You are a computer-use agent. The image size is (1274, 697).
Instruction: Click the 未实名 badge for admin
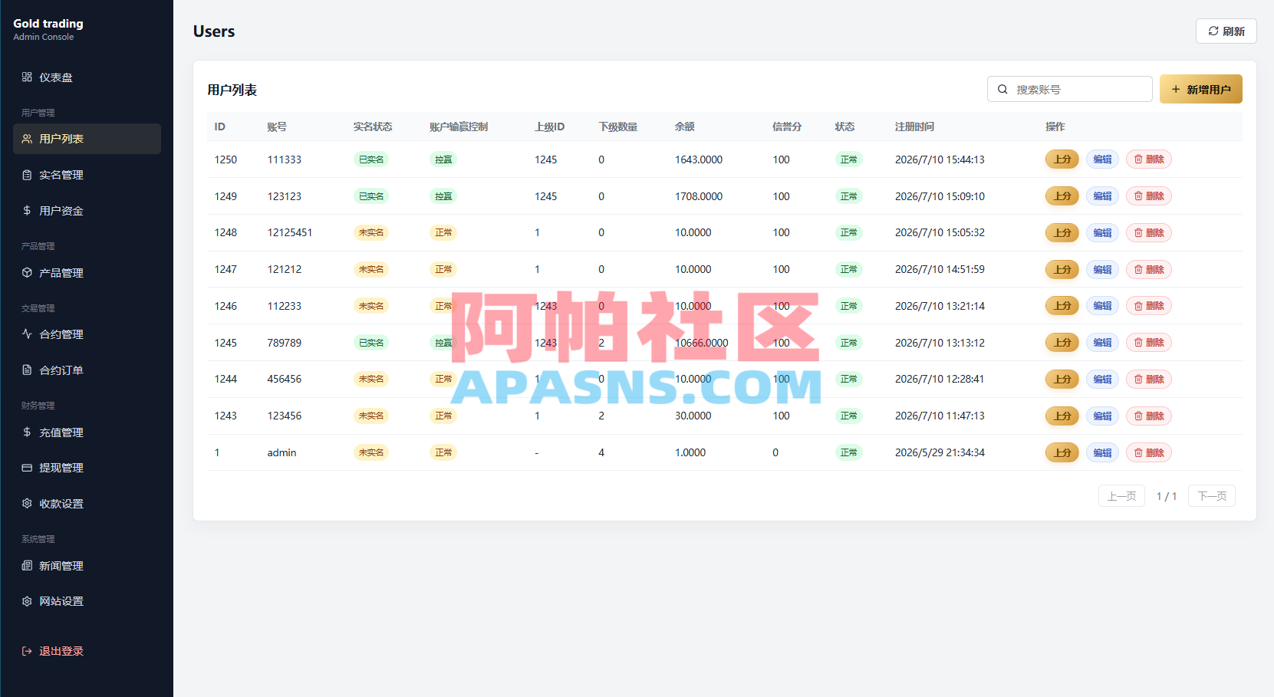pyautogui.click(x=371, y=452)
